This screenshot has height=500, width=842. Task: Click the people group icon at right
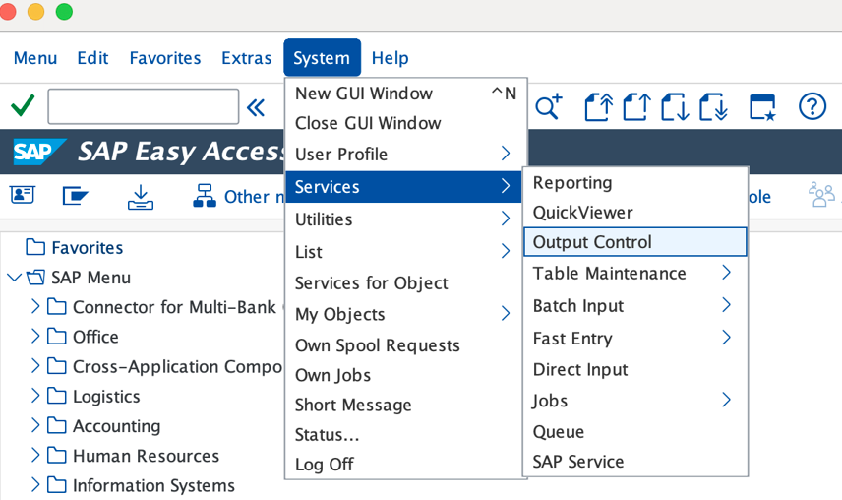821,195
